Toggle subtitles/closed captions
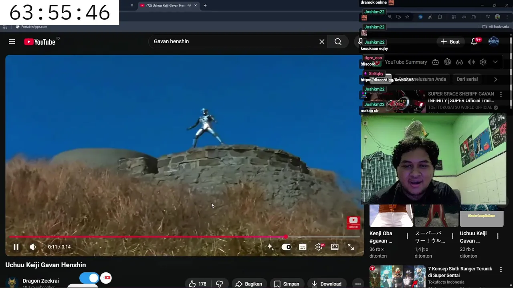 (303, 247)
